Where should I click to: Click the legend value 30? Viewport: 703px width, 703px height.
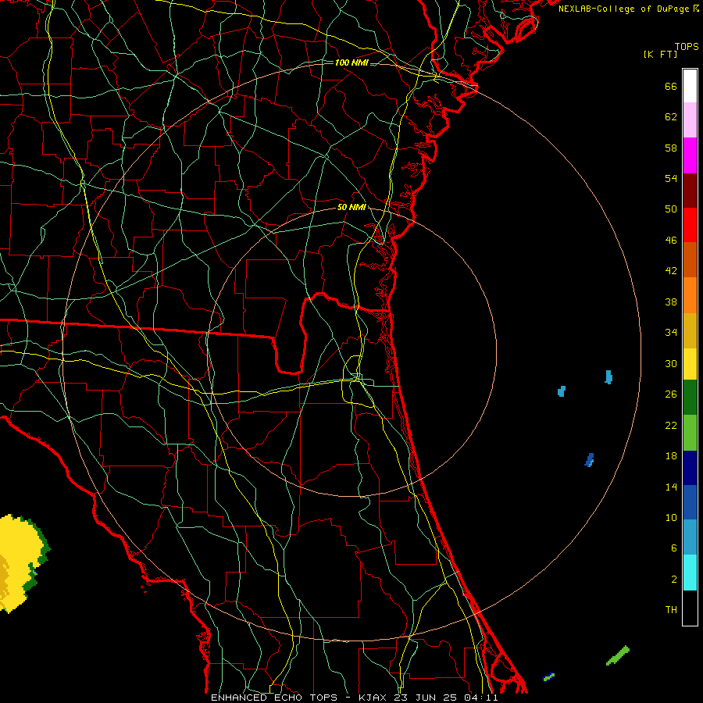(x=671, y=363)
